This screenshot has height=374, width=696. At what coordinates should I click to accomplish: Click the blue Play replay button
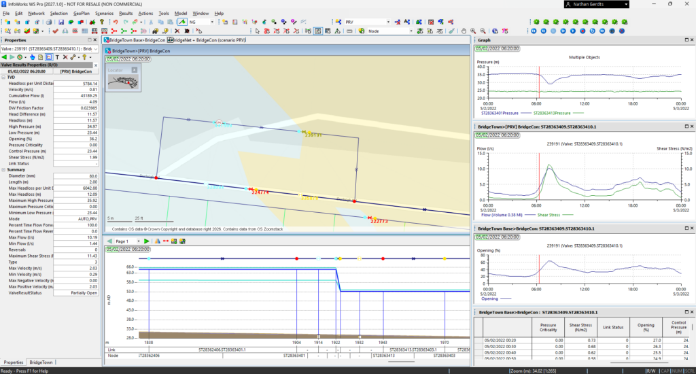[573, 31]
